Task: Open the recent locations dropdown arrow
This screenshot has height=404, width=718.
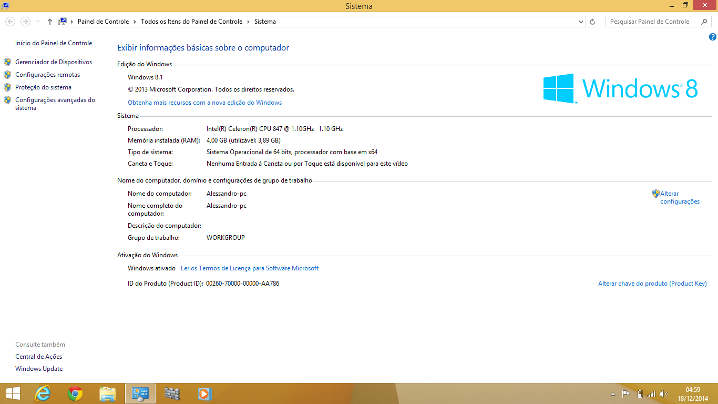Action: [38, 22]
